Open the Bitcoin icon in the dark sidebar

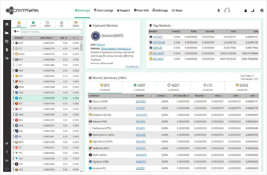point(7,50)
